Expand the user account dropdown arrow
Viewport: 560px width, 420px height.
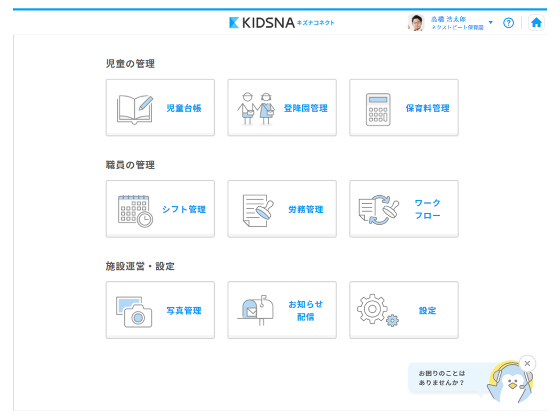[491, 23]
